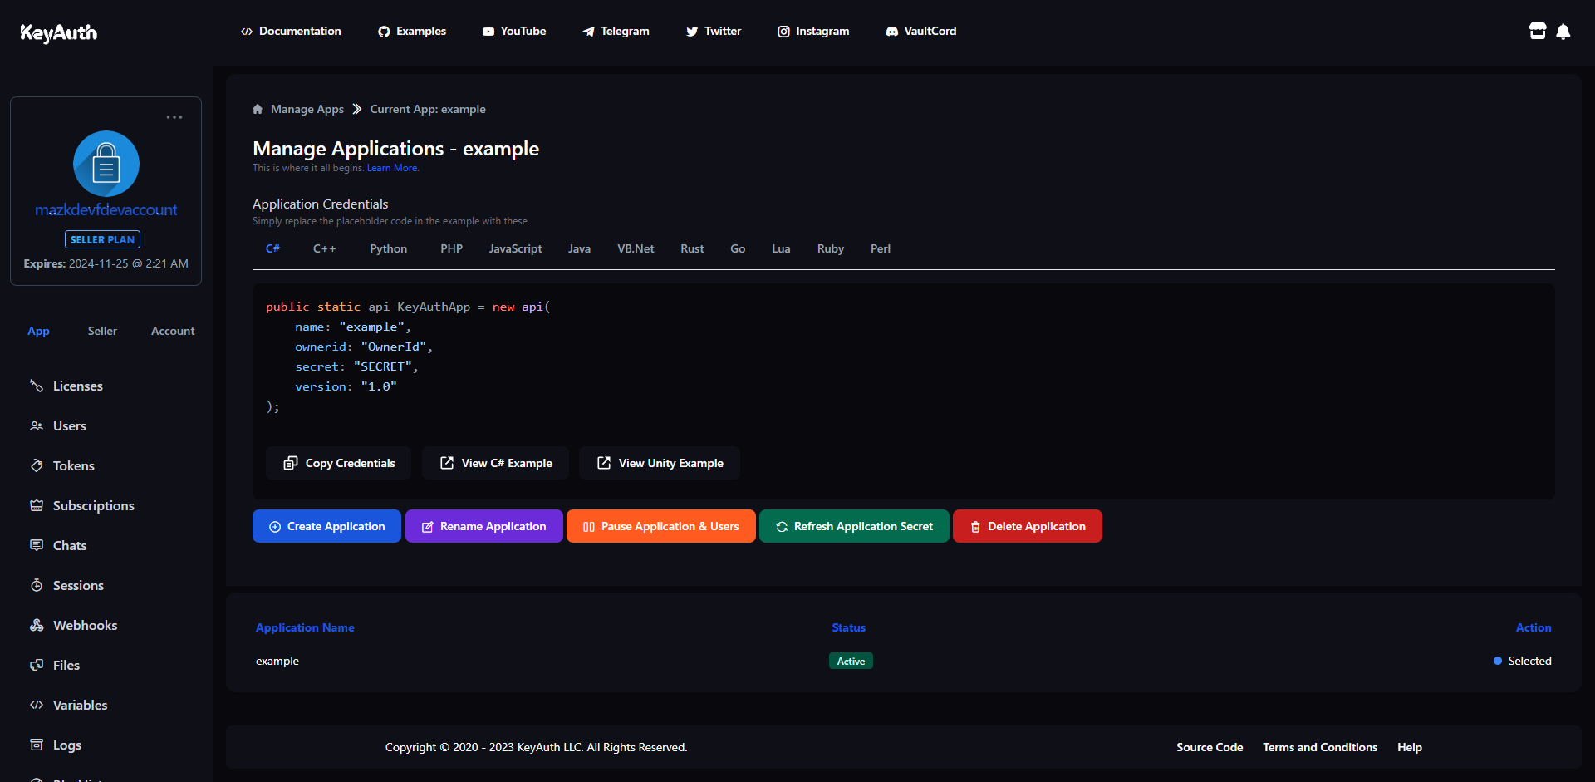Follow the Learn More link

(x=393, y=168)
